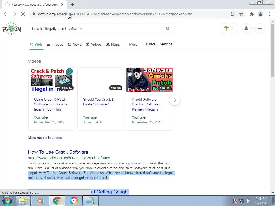Open Software Cracks Patch Explained thumbnail
The image size is (275, 206).
149,79
